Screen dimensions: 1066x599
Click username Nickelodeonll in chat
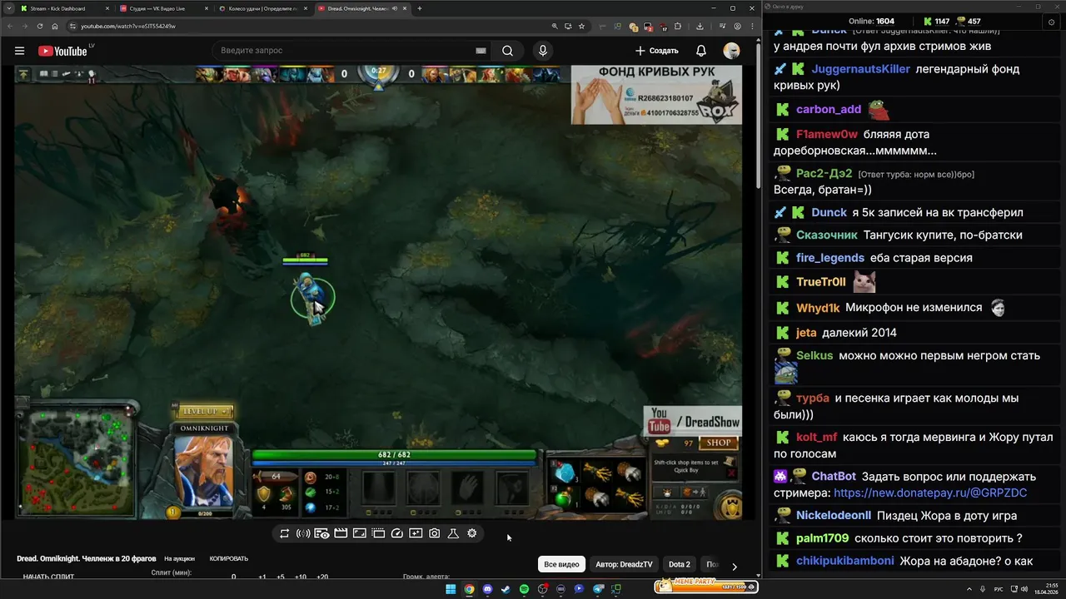pos(834,516)
